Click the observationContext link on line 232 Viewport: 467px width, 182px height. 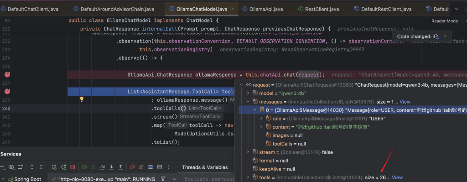pos(375,41)
